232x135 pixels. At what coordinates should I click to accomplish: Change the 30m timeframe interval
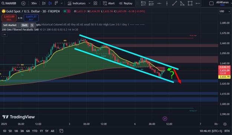[34, 3]
